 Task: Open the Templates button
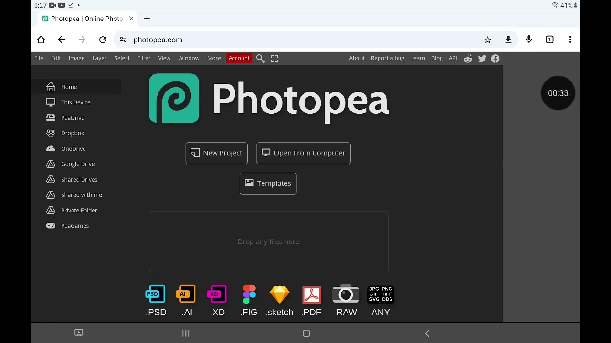click(x=268, y=183)
